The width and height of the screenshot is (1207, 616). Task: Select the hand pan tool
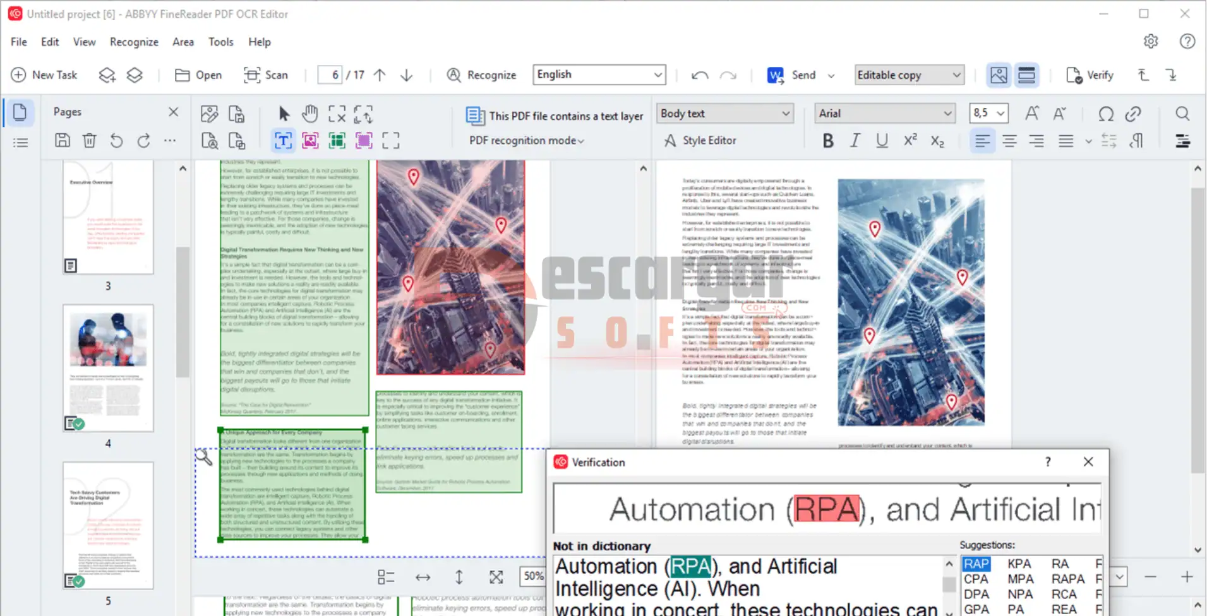[x=309, y=114]
